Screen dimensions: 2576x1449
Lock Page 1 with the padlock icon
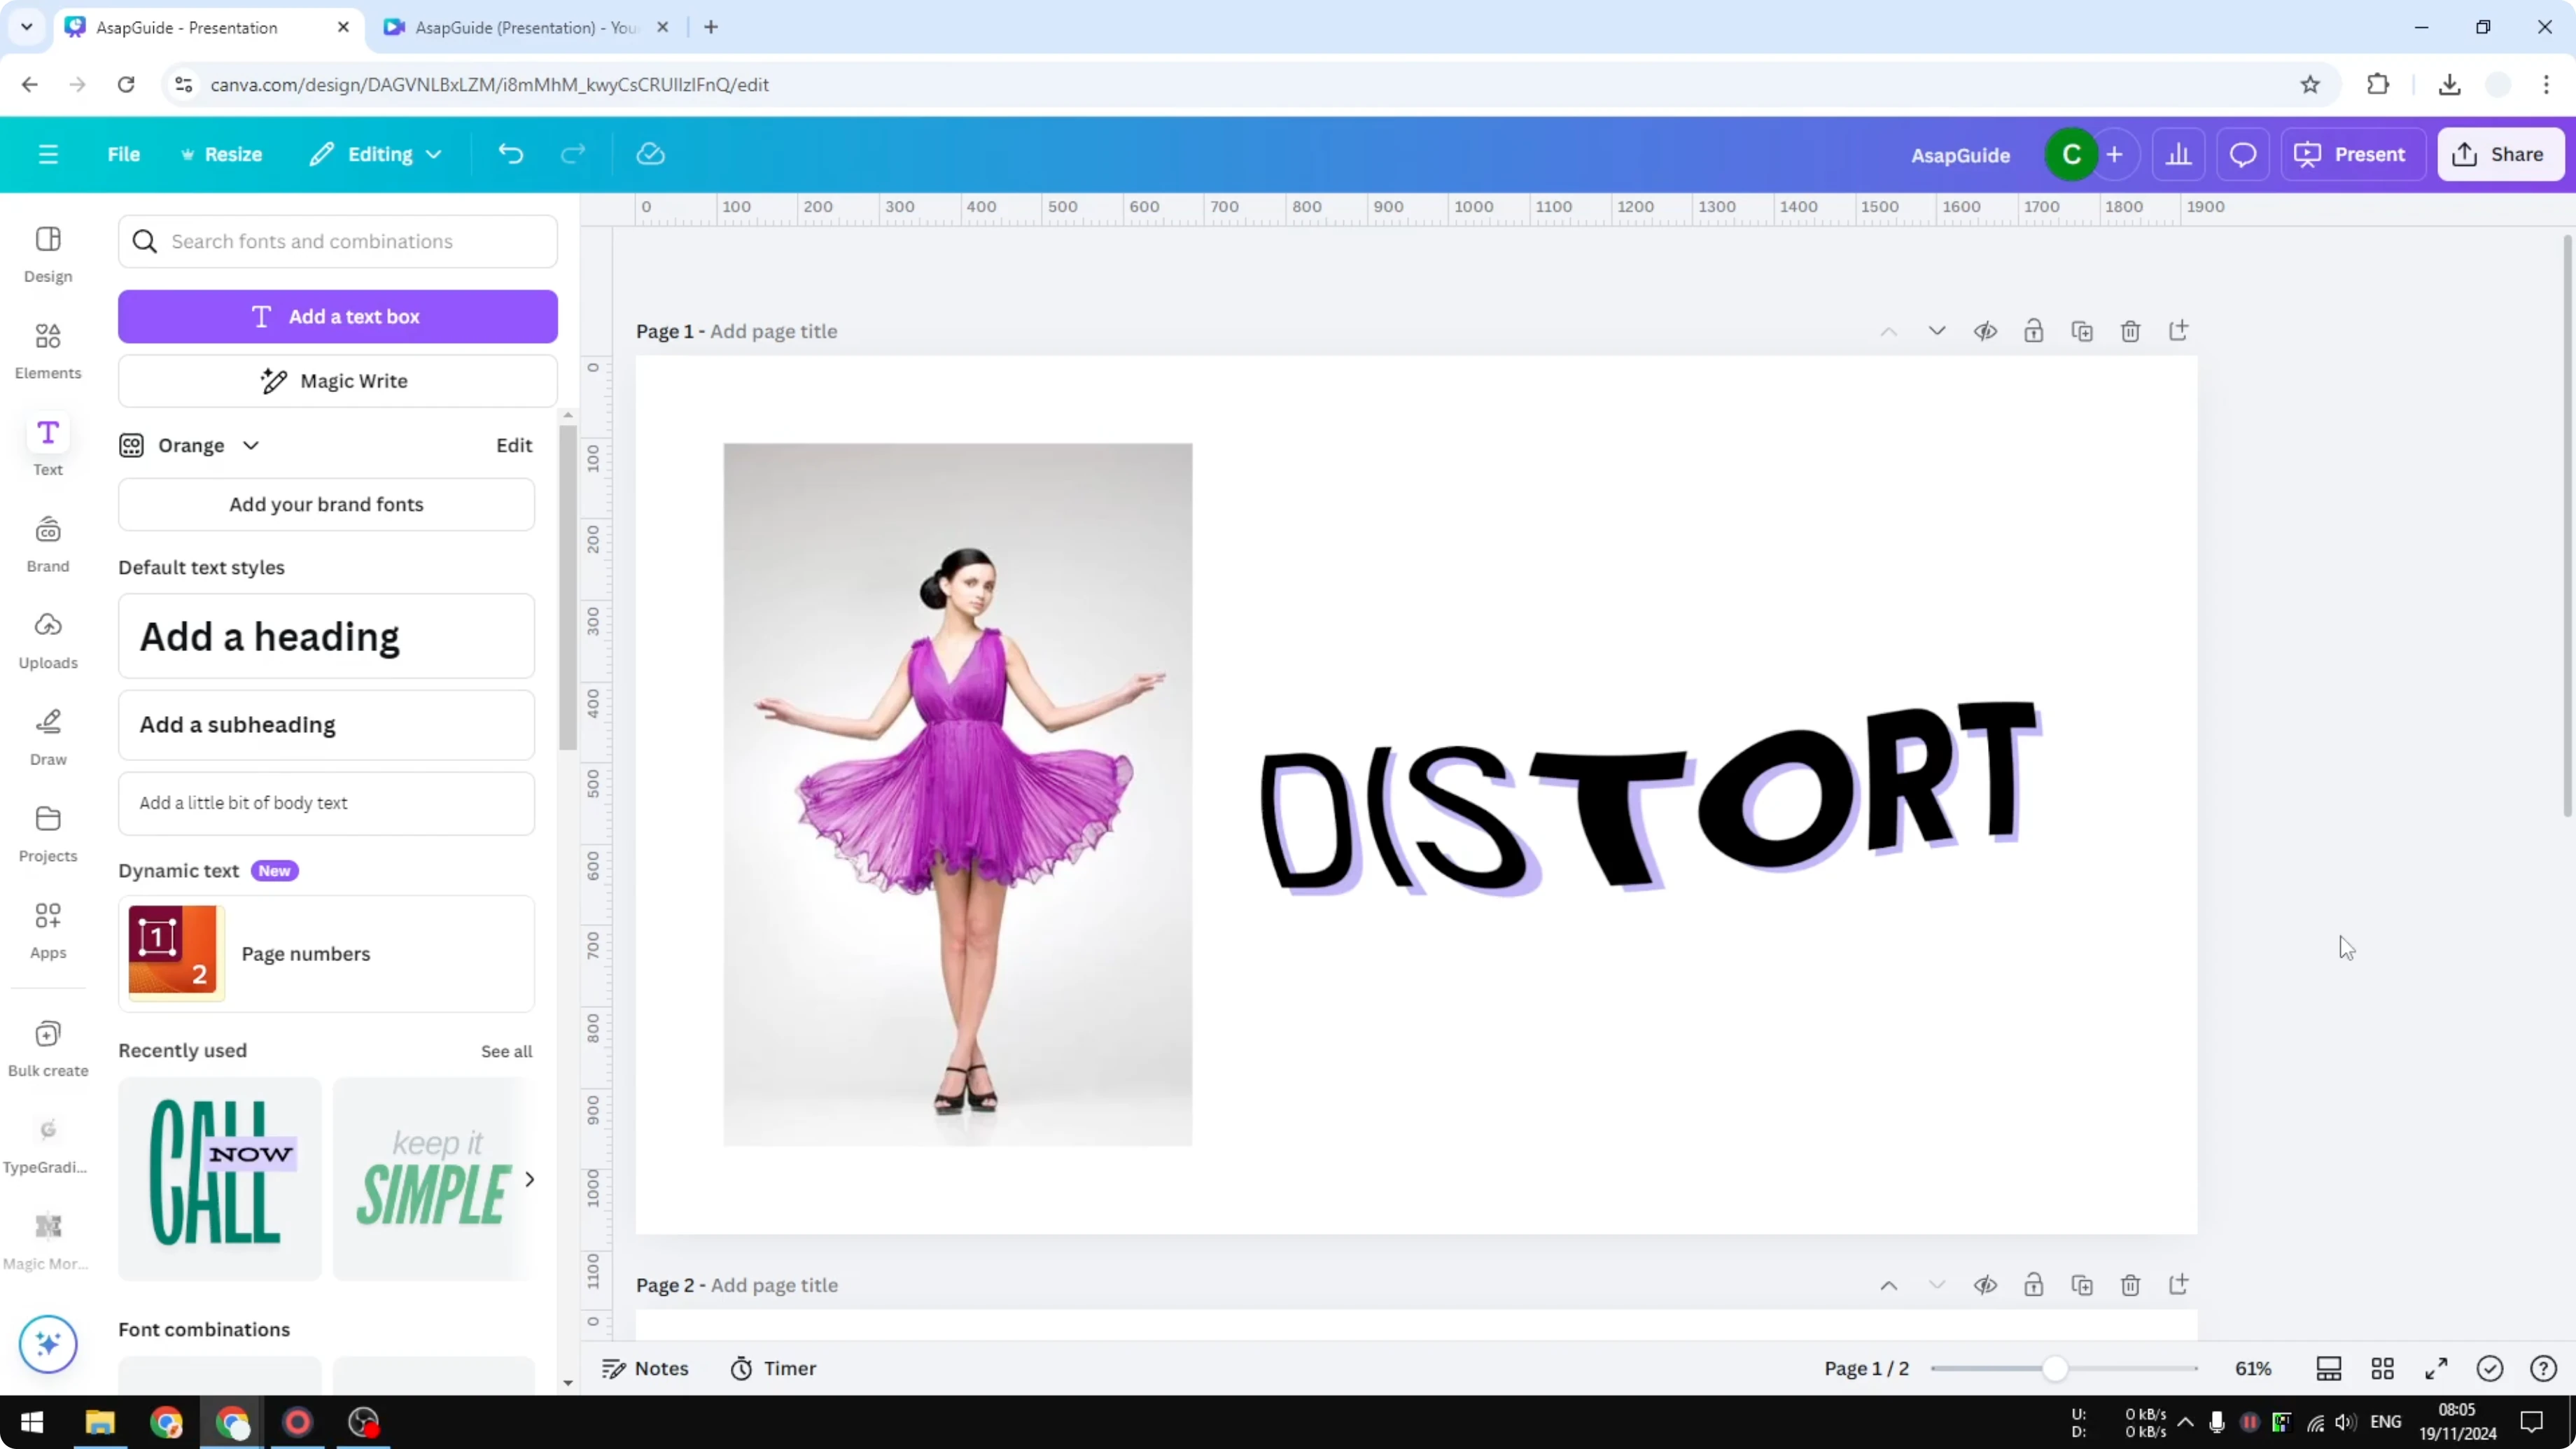click(2034, 331)
